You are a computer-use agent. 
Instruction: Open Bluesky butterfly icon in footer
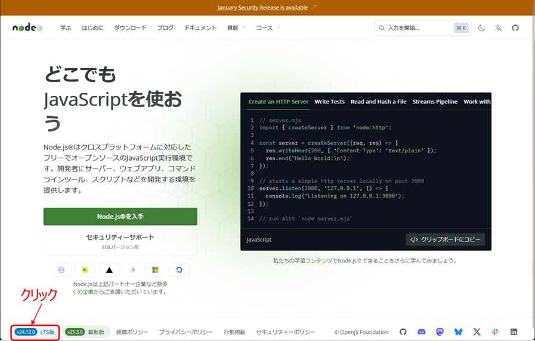tap(458, 332)
